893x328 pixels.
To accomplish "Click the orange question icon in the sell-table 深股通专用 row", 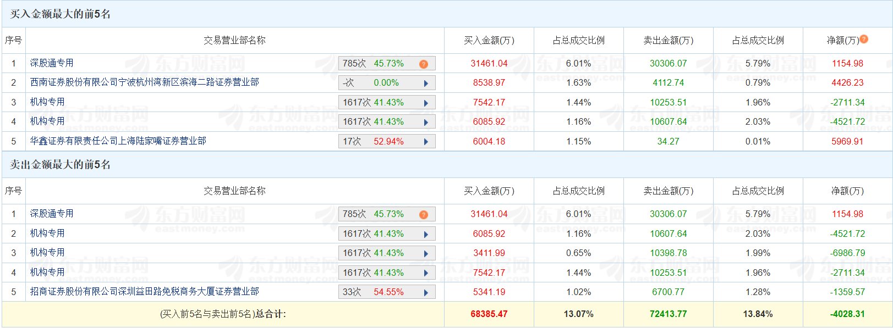I will pyautogui.click(x=423, y=214).
